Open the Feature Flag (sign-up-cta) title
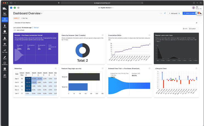The width and height of the screenshot is (204, 126). tap(71, 68)
